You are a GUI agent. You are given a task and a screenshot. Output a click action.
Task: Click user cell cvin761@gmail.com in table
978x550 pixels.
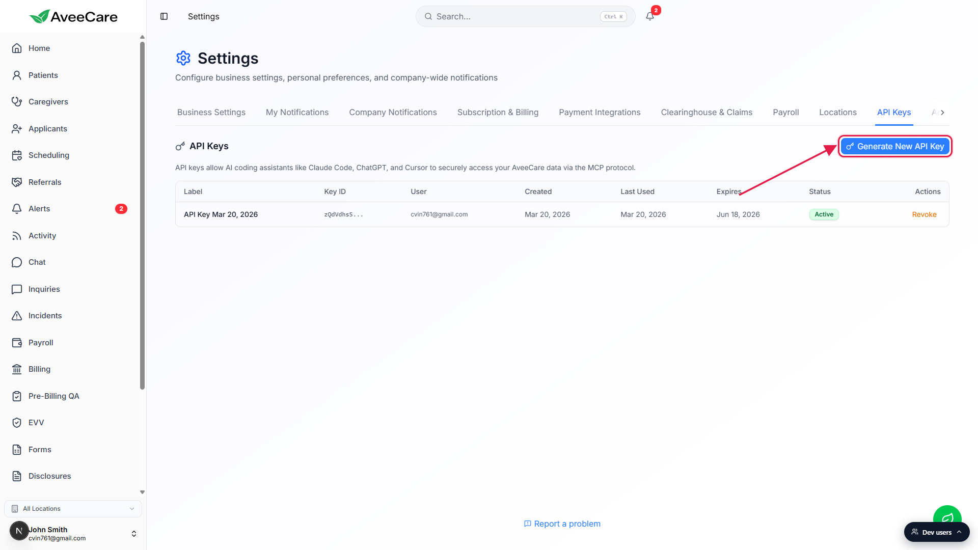439,214
